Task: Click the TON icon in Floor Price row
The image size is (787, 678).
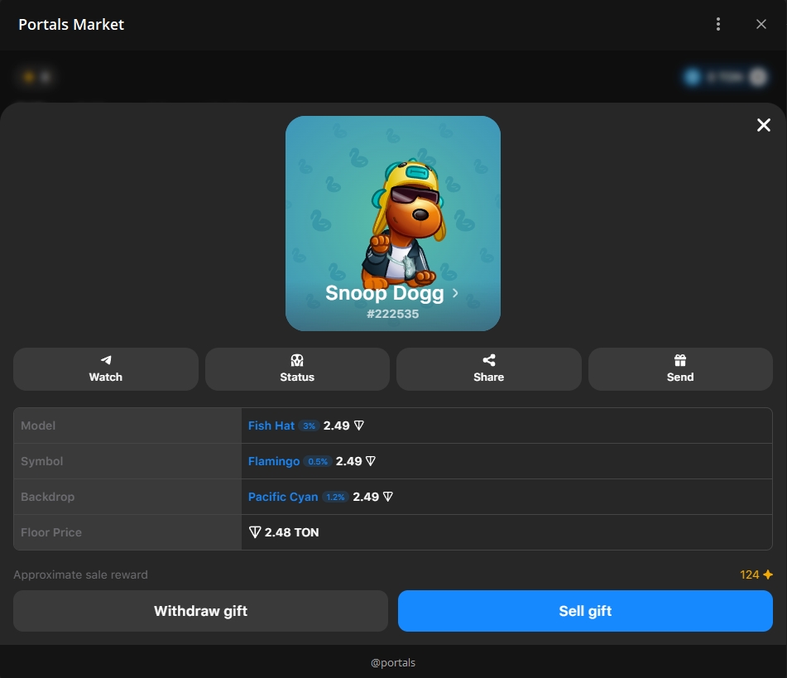Action: (255, 532)
